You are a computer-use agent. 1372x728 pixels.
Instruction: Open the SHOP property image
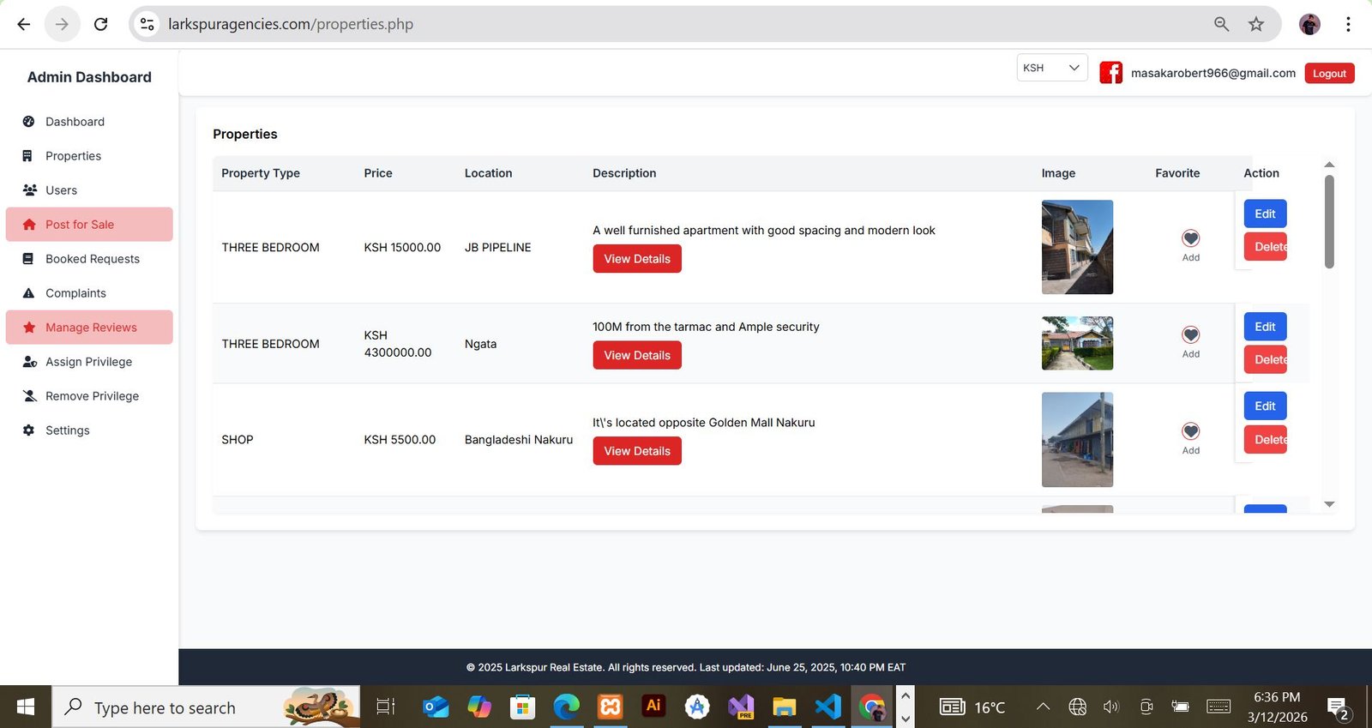click(x=1077, y=440)
